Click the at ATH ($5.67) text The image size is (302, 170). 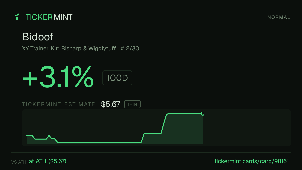click(x=48, y=161)
